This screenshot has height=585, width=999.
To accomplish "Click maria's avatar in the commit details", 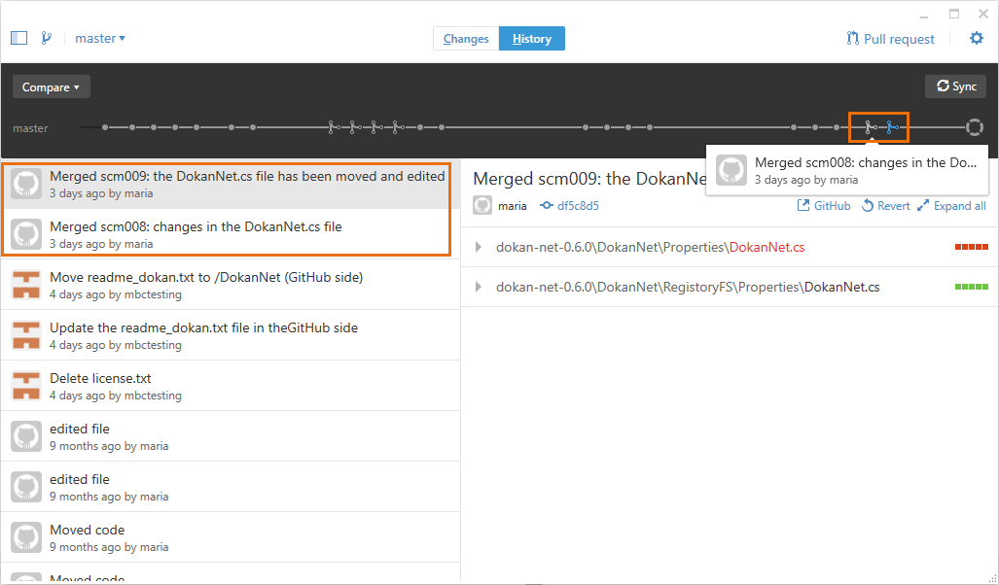I will [x=482, y=205].
